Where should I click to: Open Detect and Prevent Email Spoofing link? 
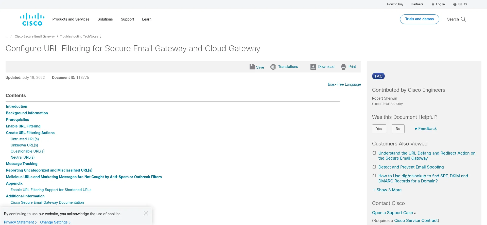tap(411, 167)
